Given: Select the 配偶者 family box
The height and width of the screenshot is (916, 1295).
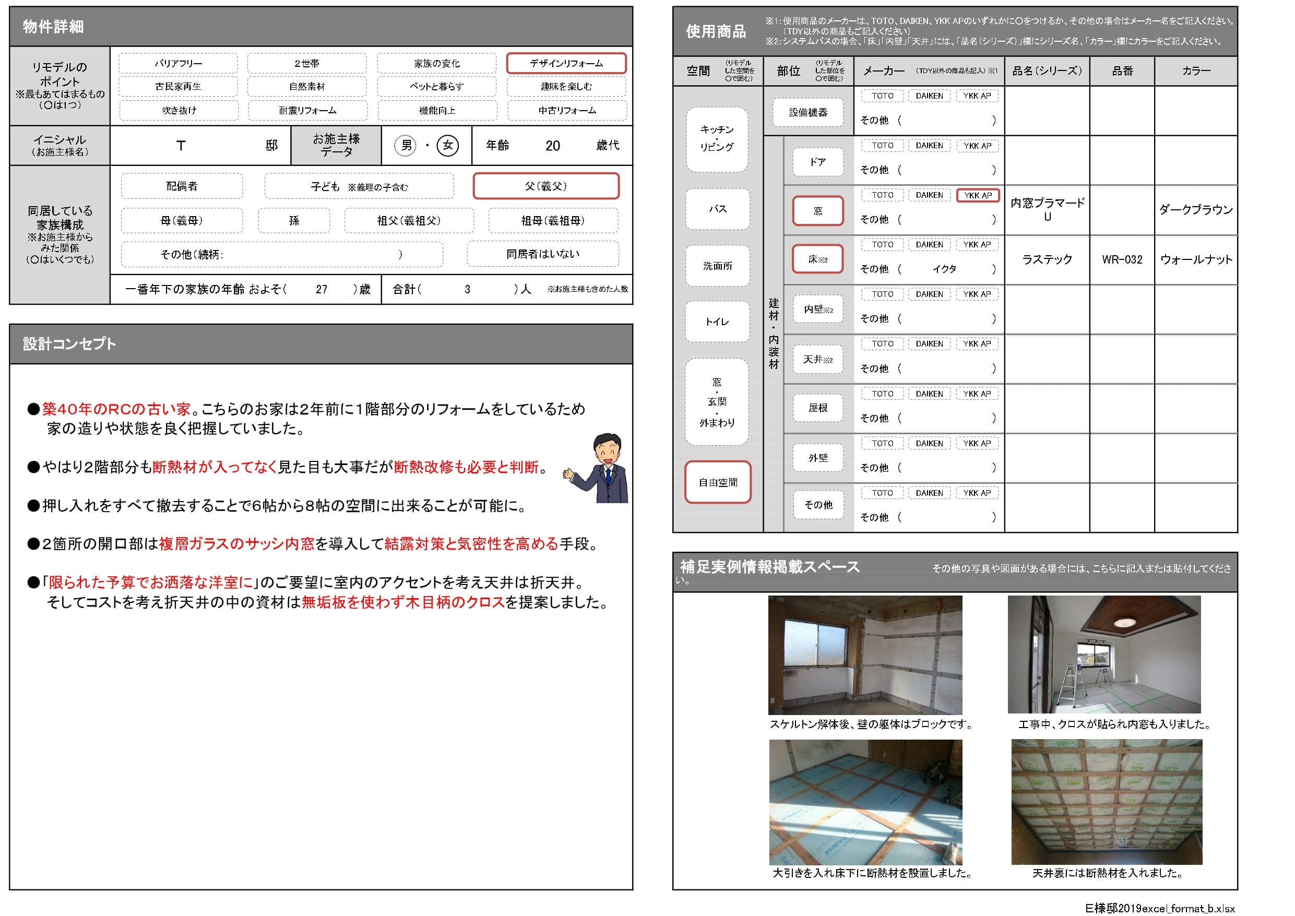Looking at the screenshot, I should tap(182, 186).
